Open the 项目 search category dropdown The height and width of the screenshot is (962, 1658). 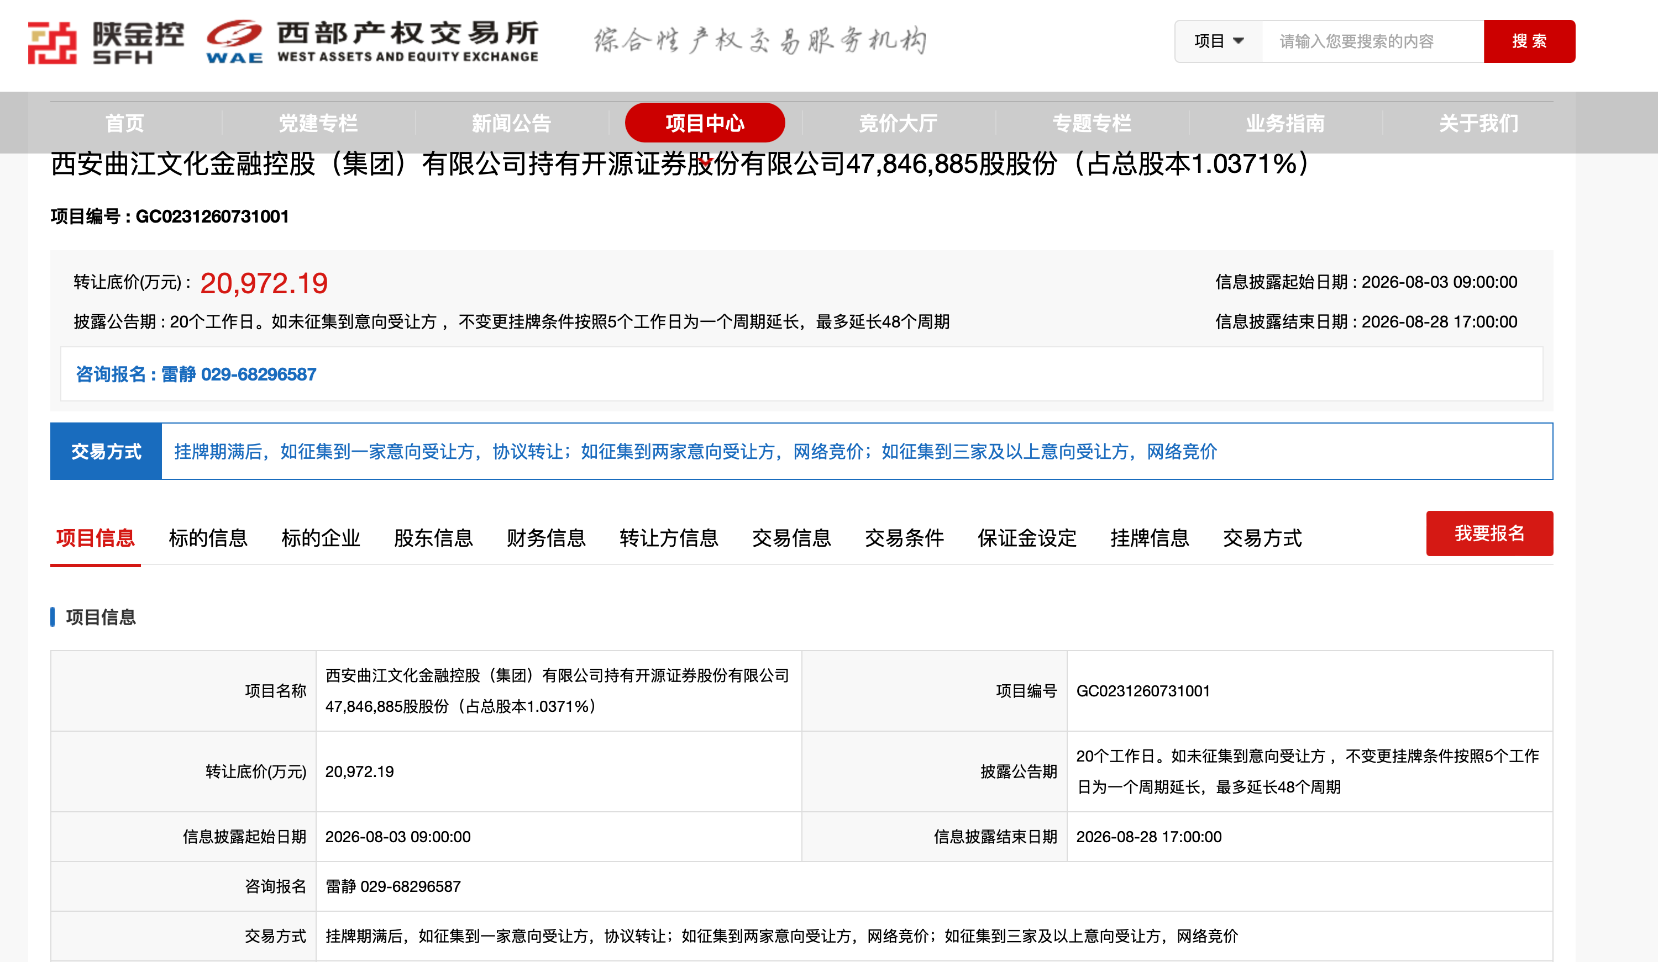(x=1219, y=41)
